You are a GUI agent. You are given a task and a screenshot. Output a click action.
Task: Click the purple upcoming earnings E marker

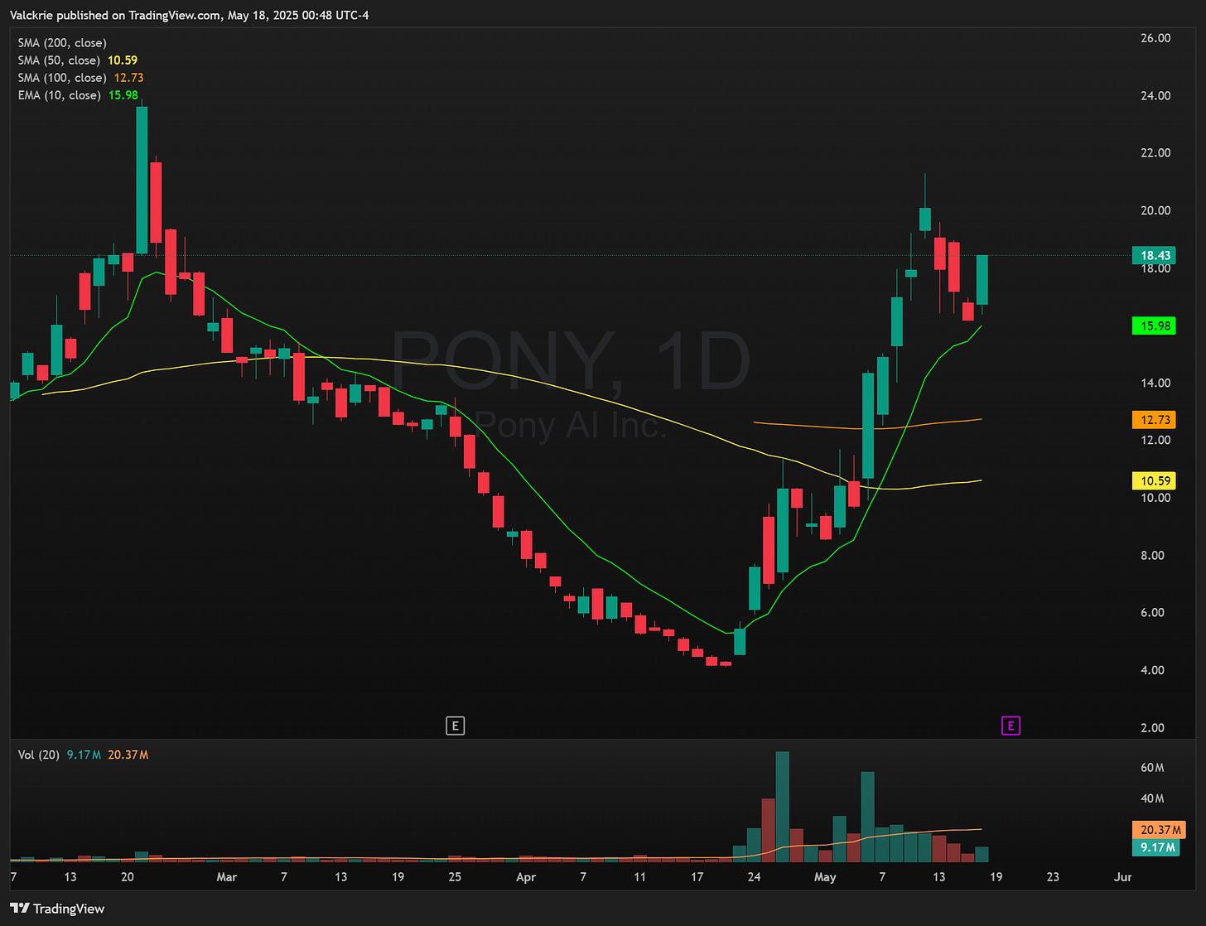pyautogui.click(x=1011, y=726)
